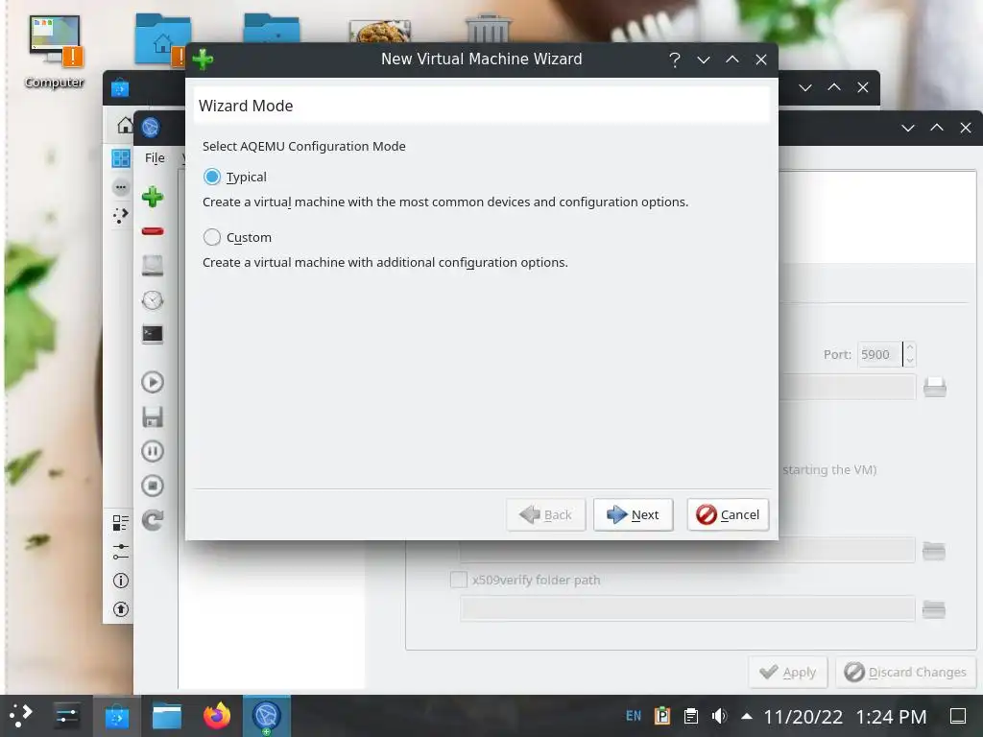Cancel the New Virtual Machine Wizard
Screen dimensions: 983x737
[728, 514]
